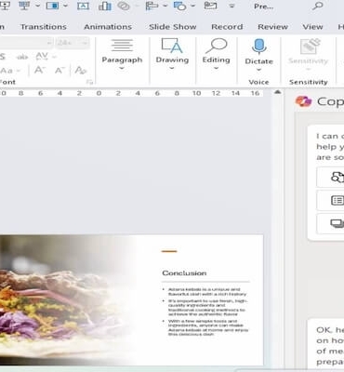This screenshot has width=344, height=372.
Task: Click the third bullet starting 'With a few simple tools'
Action: point(207,328)
